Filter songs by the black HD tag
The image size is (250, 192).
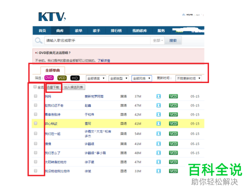[x=75, y=78]
